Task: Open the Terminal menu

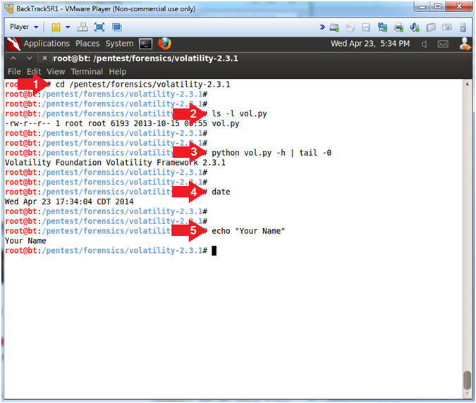Action: pos(87,72)
